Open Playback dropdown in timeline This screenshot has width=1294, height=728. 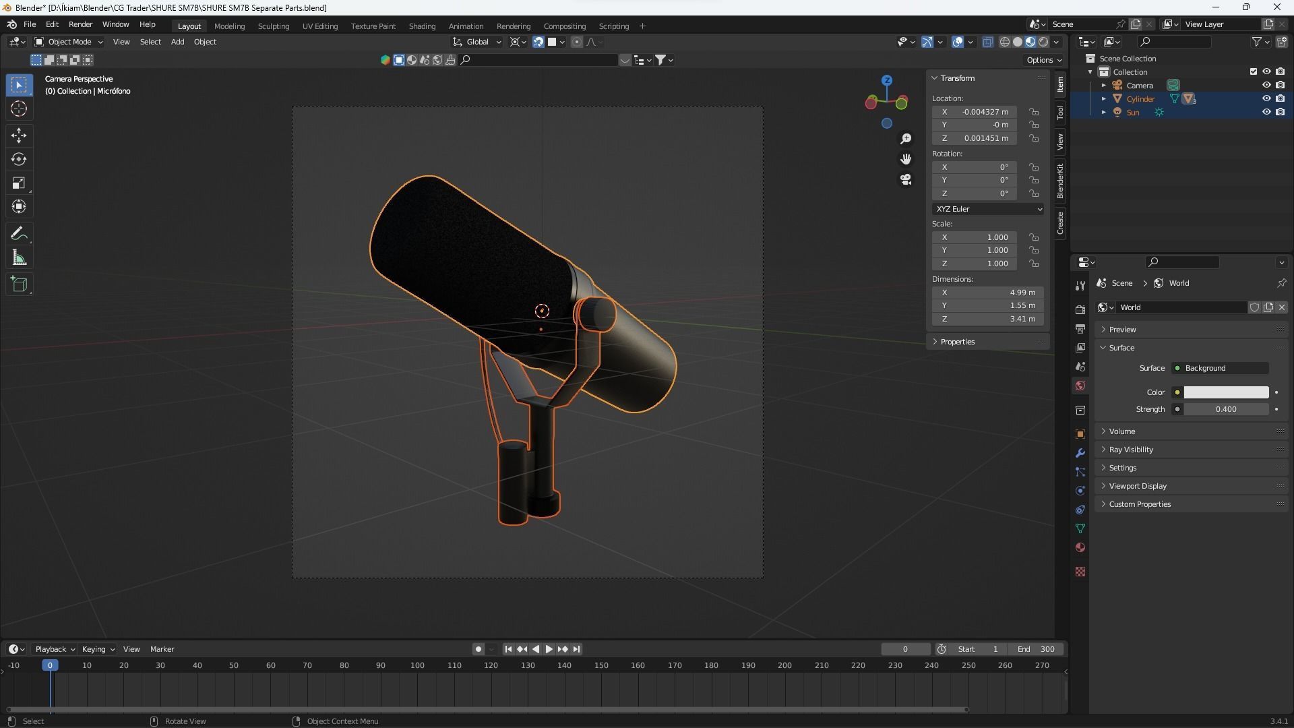pyautogui.click(x=55, y=649)
